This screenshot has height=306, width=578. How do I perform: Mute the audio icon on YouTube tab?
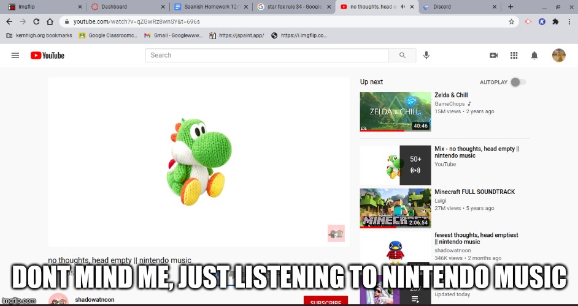coord(403,7)
